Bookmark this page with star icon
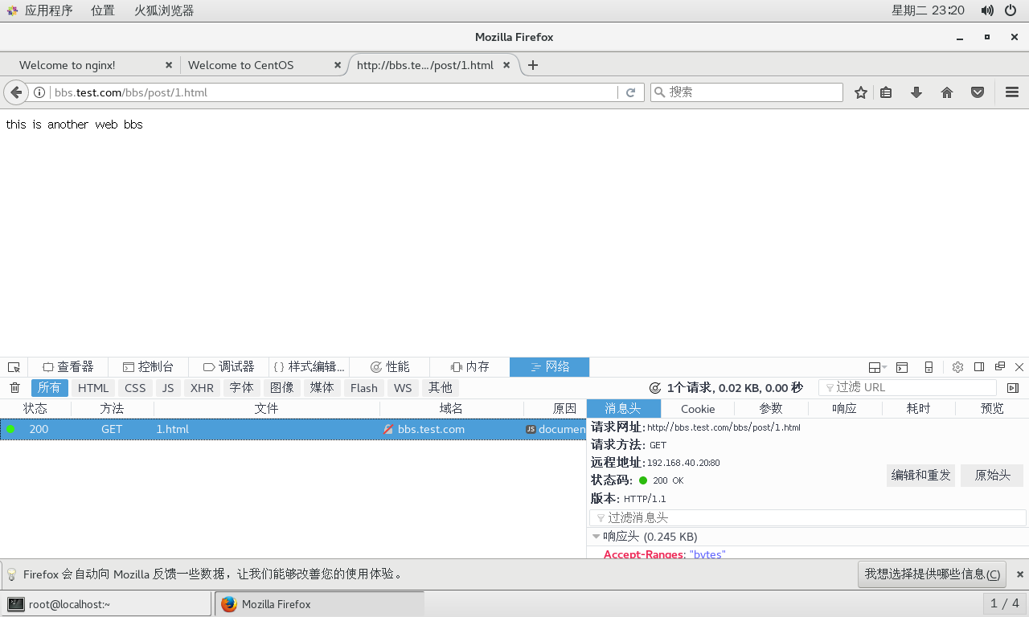Viewport: 1029px width, 617px height. [x=861, y=92]
